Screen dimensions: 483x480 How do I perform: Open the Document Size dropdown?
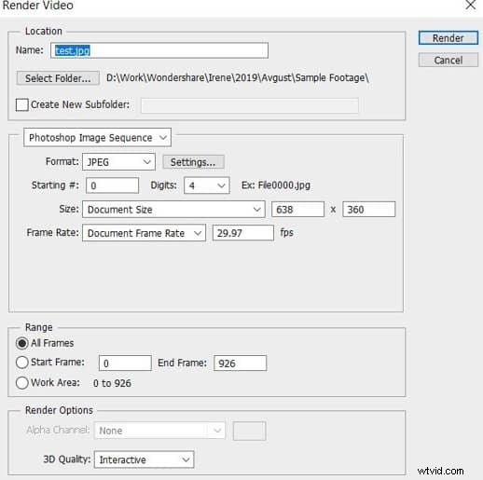click(x=173, y=209)
